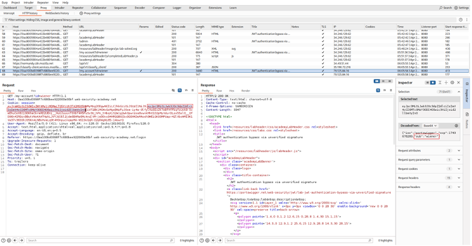Open Request search help icon
Viewport: 472px width, 246px height.
click(x=3, y=240)
